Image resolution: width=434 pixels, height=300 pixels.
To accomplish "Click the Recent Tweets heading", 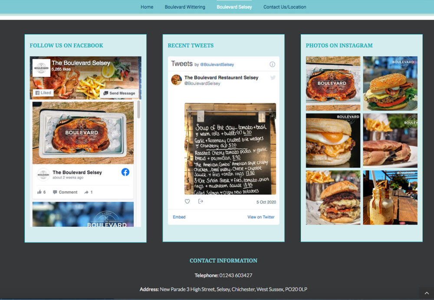I will tap(191, 46).
